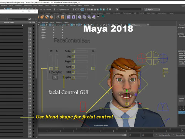185x139 pixels.
Task: Select the Disg slider handle
Action: pos(73,72)
